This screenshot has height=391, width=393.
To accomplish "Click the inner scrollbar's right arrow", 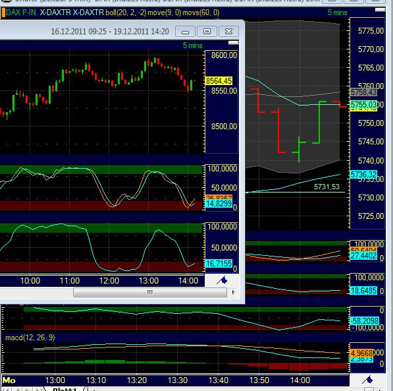I will point(234,292).
